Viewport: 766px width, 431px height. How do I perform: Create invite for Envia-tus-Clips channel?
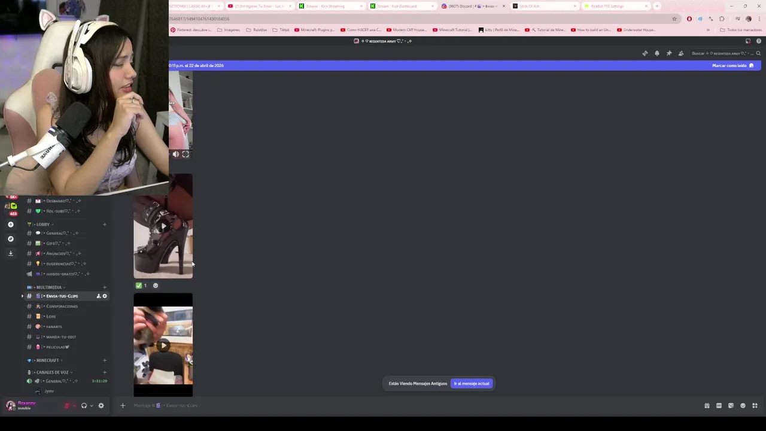click(x=98, y=296)
